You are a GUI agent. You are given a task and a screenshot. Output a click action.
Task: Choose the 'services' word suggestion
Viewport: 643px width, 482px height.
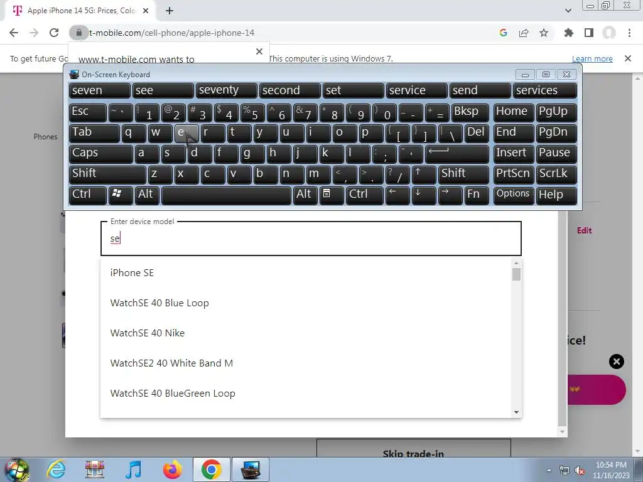[x=545, y=90]
